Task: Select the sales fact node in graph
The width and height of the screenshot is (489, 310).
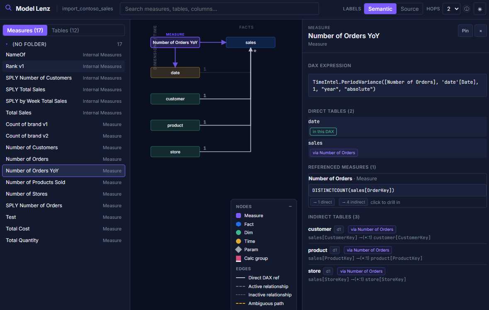Action: pos(251,42)
